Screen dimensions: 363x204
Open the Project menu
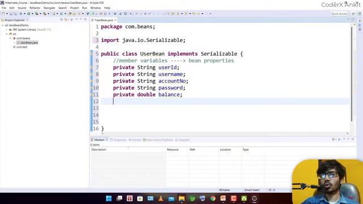tap(74, 8)
